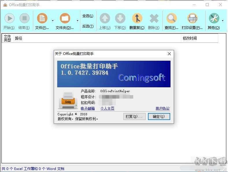
Task: Click the OfficePrintHelper product name text
Action: point(115,91)
